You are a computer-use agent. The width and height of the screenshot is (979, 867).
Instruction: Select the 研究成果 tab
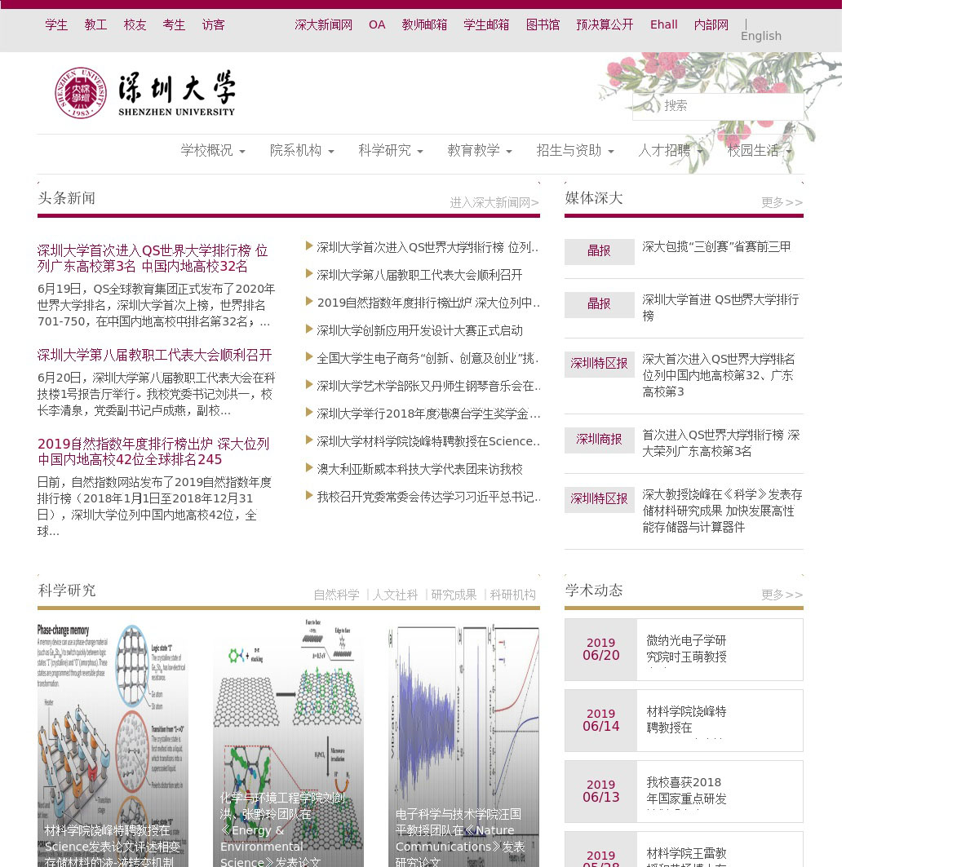(x=454, y=595)
